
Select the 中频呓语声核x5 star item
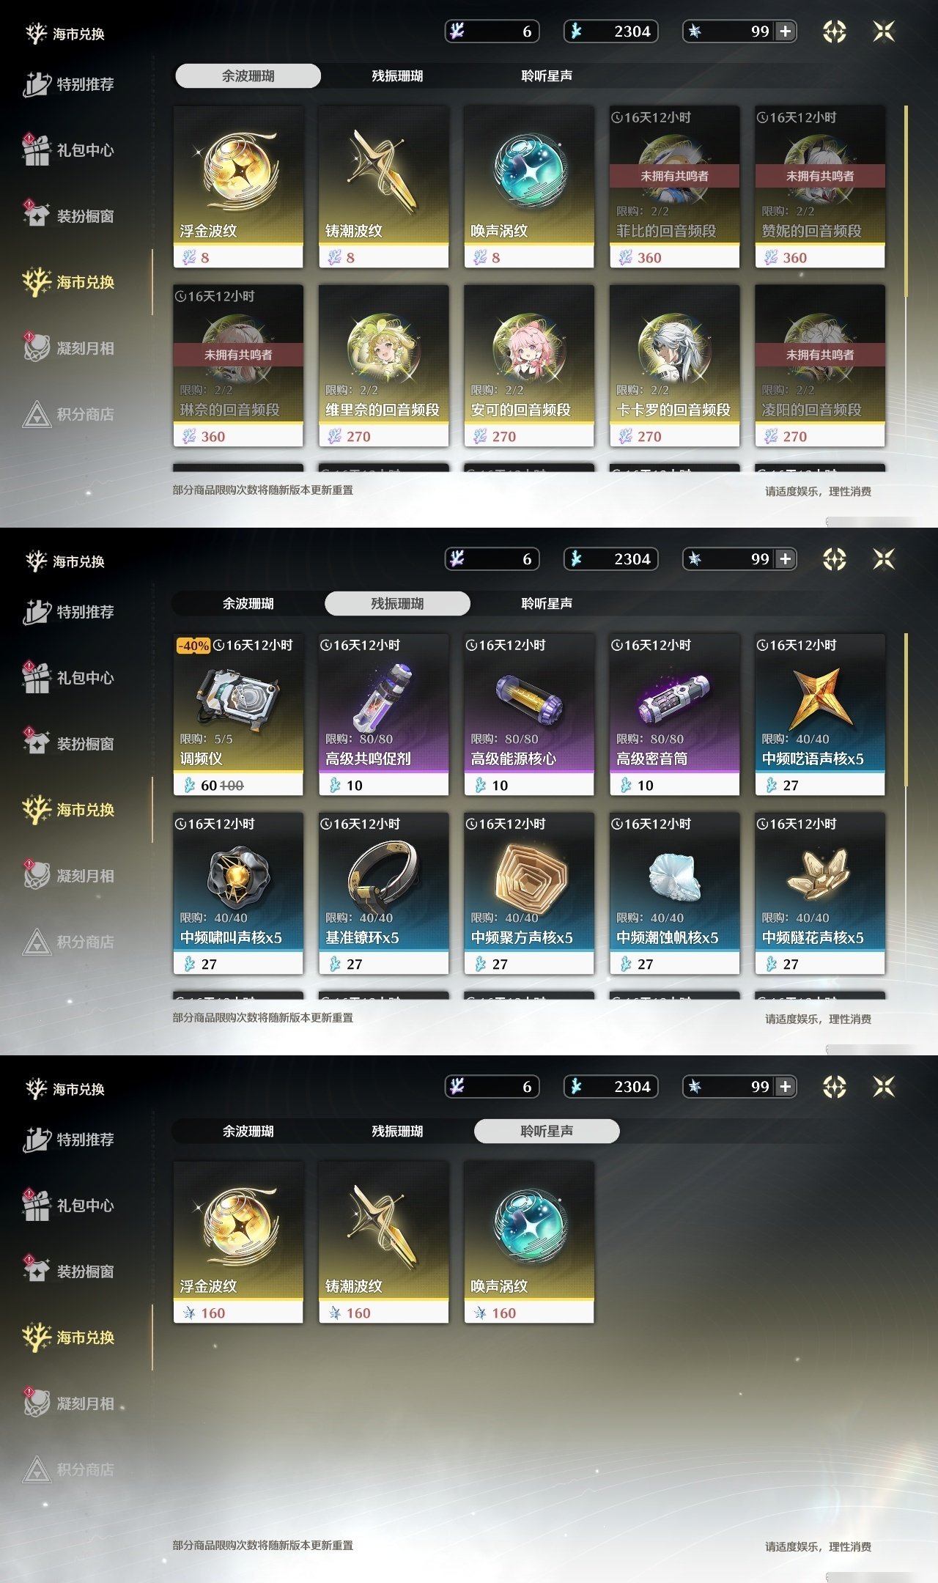tap(820, 715)
